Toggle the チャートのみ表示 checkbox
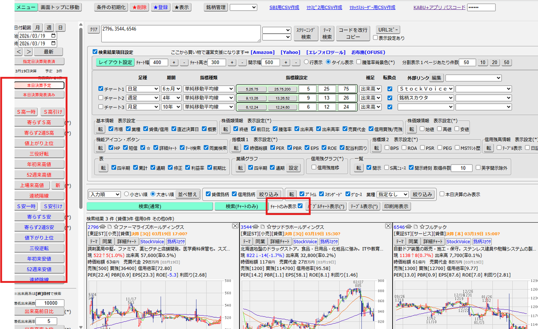Screen dimensions: 538x329 pyautogui.click(x=300, y=206)
